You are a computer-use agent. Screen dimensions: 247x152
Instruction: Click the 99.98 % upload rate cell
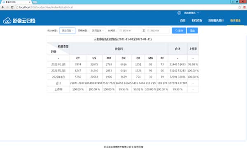pos(193,64)
